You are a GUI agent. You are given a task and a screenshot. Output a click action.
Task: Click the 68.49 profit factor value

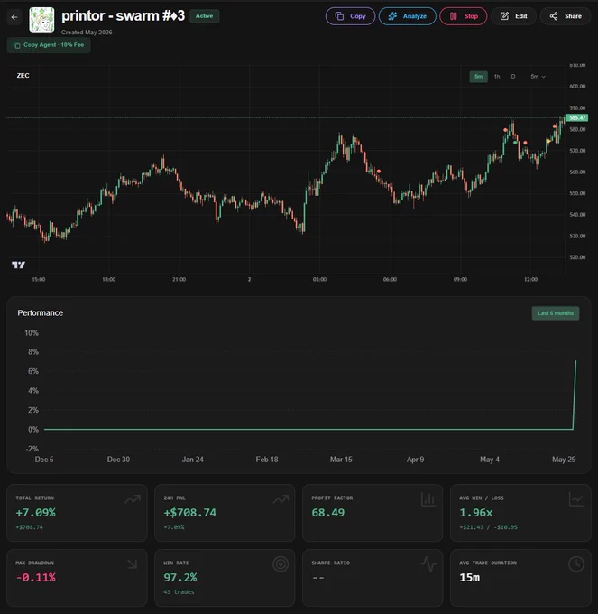coord(328,513)
